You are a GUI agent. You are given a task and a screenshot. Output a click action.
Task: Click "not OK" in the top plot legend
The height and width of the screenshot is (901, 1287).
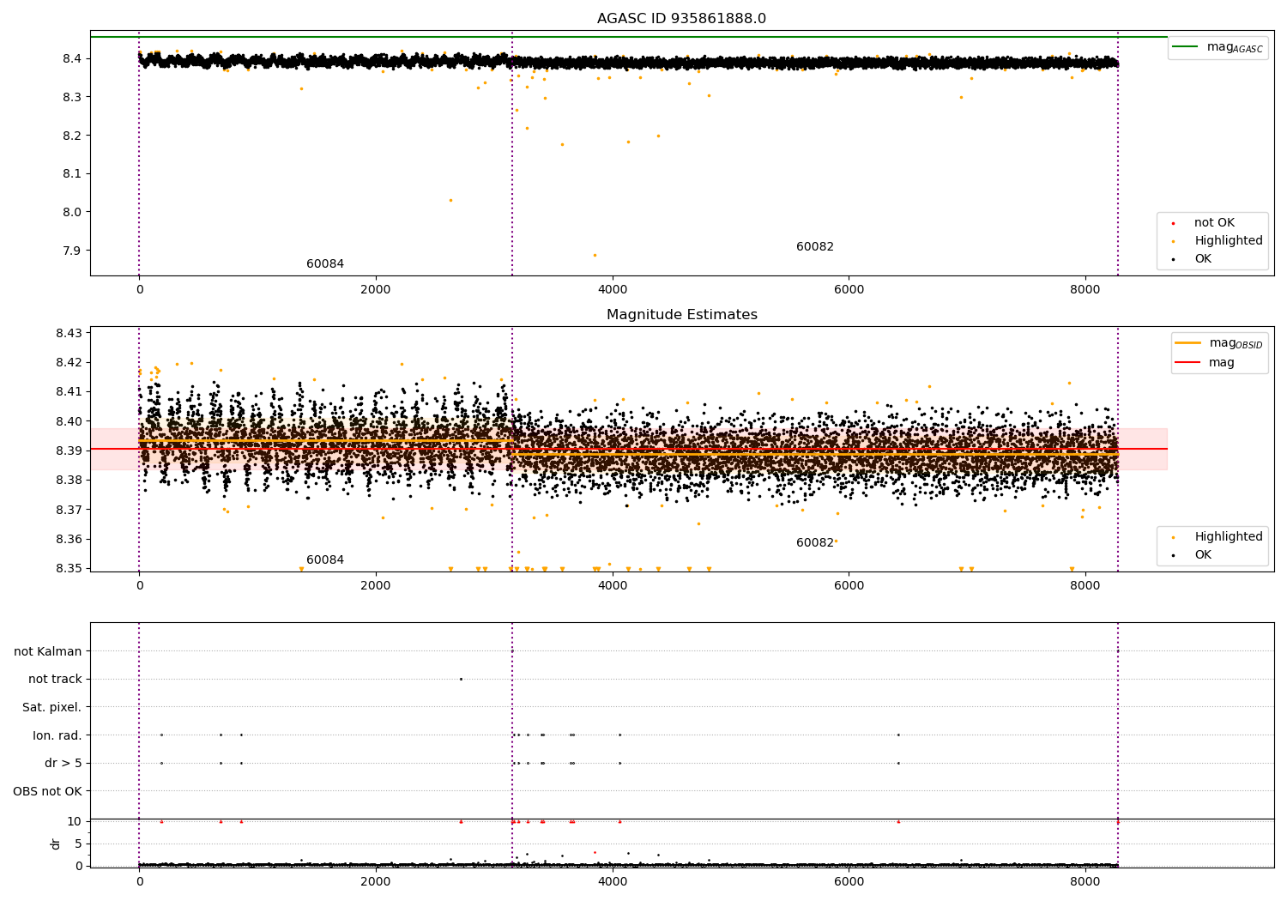point(1214,223)
